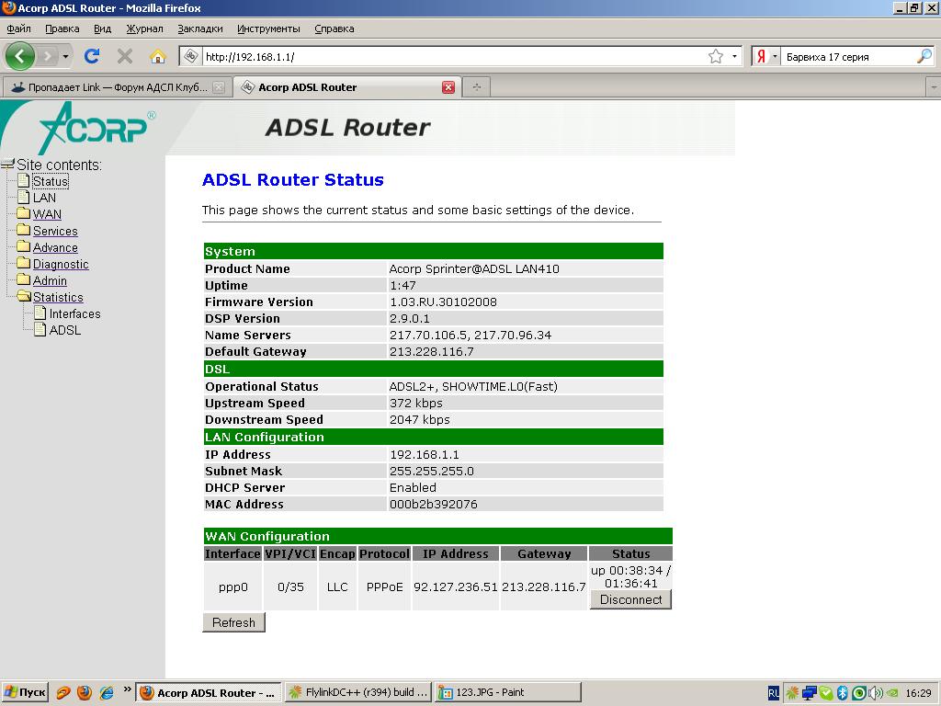Open the Interfaces statistics page

[x=74, y=313]
